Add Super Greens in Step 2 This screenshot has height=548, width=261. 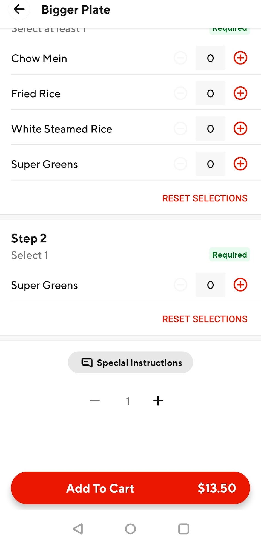point(240,285)
